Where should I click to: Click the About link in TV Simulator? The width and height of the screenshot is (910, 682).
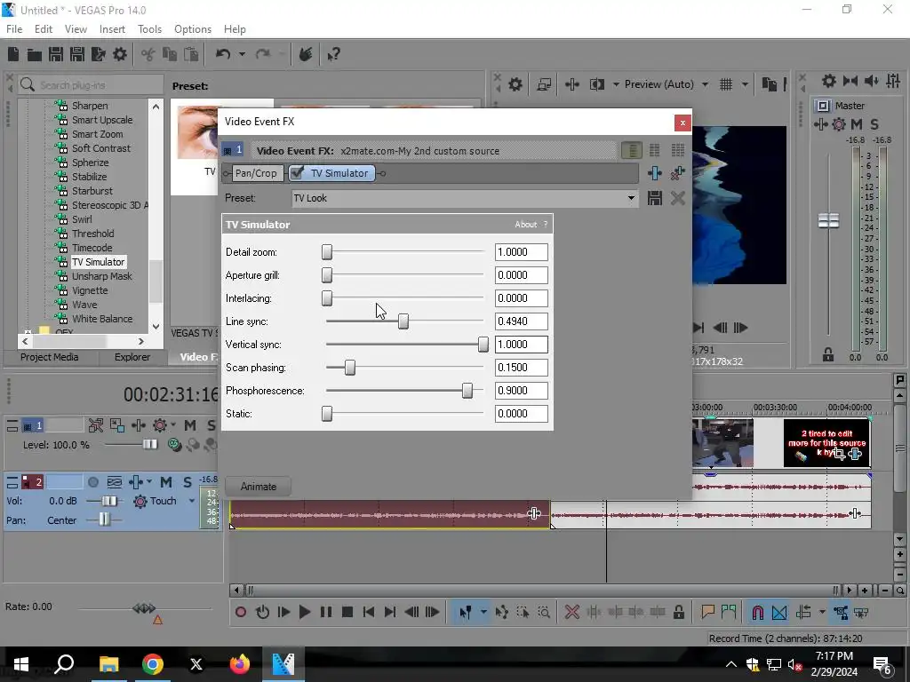pyautogui.click(x=526, y=225)
